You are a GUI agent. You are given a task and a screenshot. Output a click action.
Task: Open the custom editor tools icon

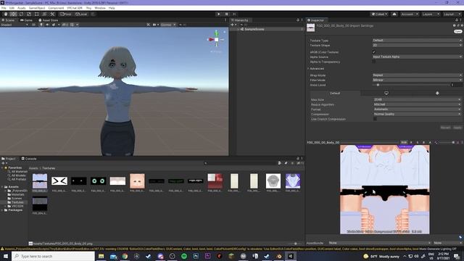pos(52,14)
